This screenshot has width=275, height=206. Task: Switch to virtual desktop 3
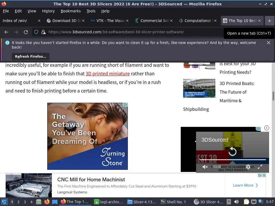[x=25, y=202]
